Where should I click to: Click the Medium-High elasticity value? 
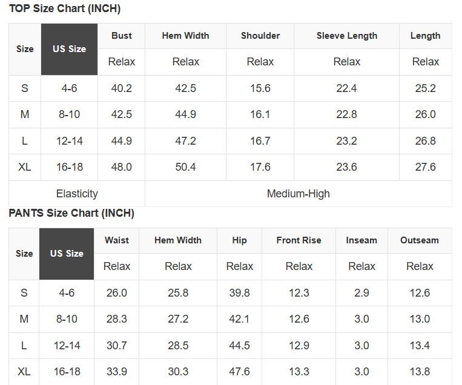point(299,194)
